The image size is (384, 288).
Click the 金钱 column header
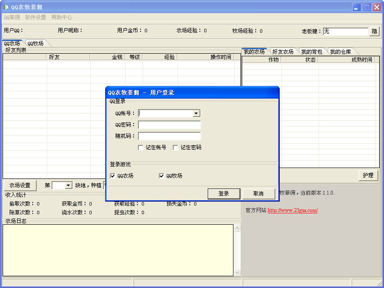pyautogui.click(x=107, y=57)
